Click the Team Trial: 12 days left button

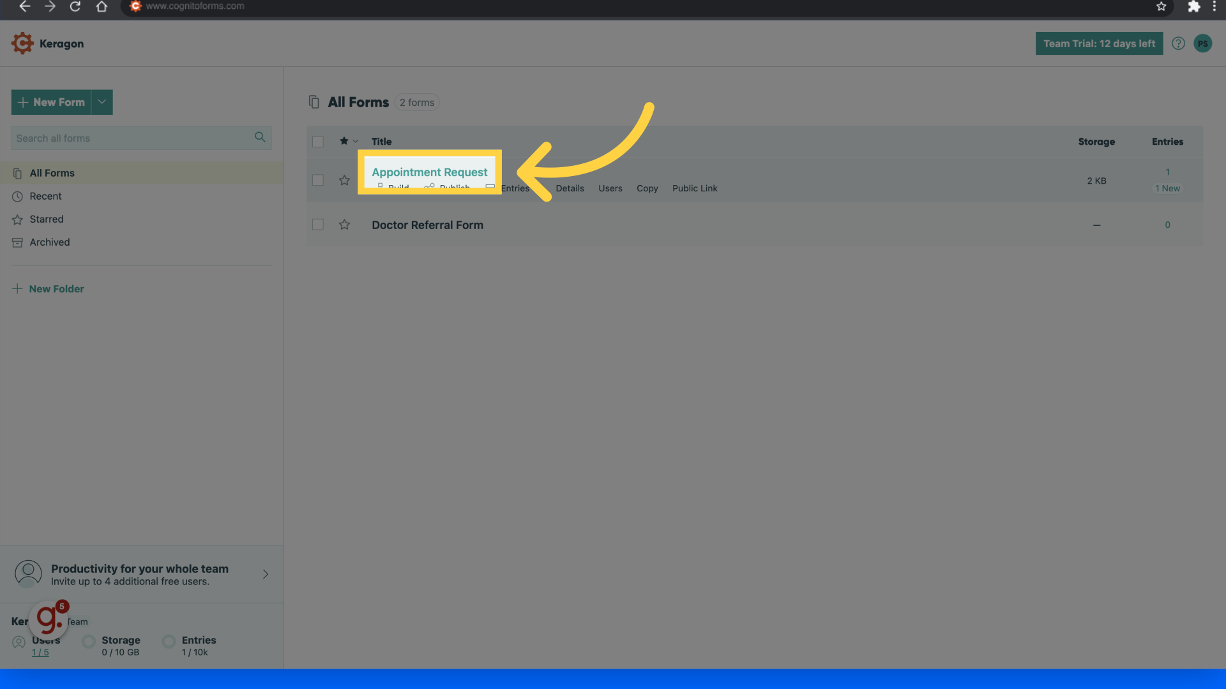[1099, 43]
